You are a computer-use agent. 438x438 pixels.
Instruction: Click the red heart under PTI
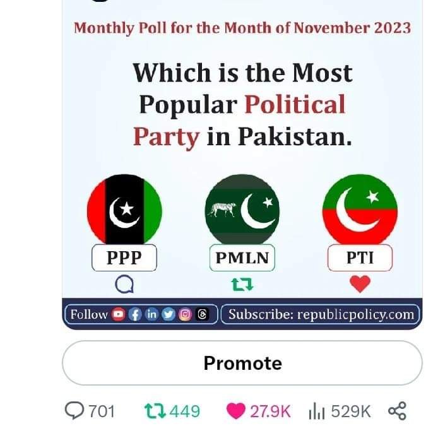pyautogui.click(x=360, y=284)
